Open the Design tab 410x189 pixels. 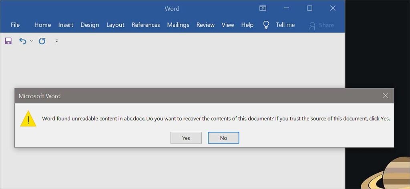tap(90, 25)
